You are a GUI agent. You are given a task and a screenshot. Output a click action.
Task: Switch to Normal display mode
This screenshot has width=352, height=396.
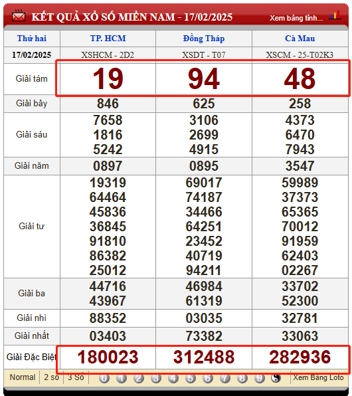click(22, 377)
